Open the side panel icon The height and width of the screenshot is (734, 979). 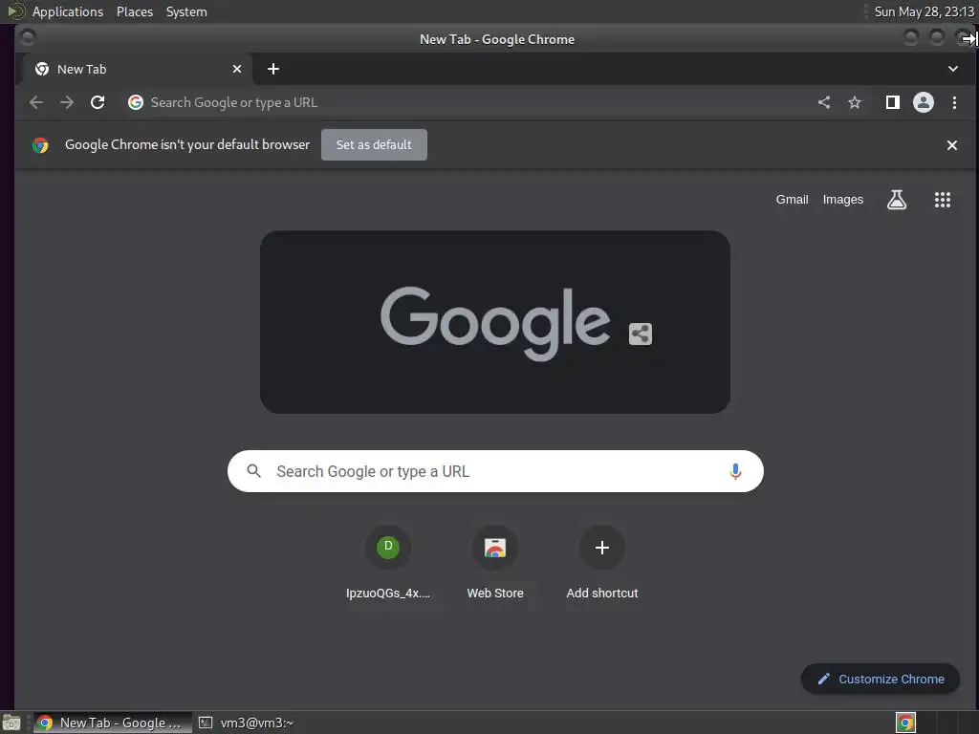coord(893,102)
